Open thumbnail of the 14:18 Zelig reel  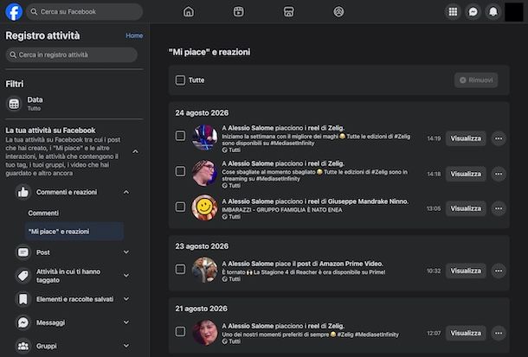pyautogui.click(x=204, y=173)
